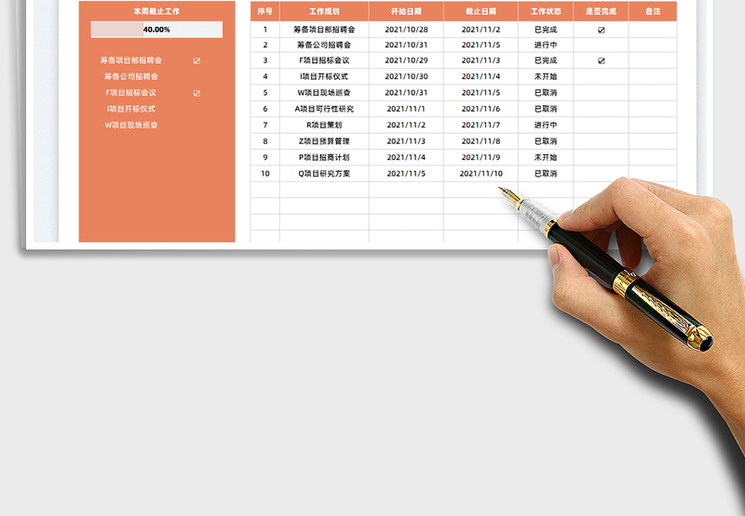Click the 进行中 status cell in row 2
745x516 pixels.
(546, 45)
